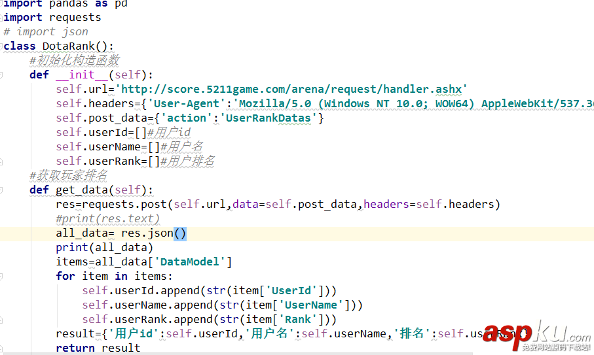Collapse the 'for item in items' loop fold
594x355 pixels.
coord(1,277)
